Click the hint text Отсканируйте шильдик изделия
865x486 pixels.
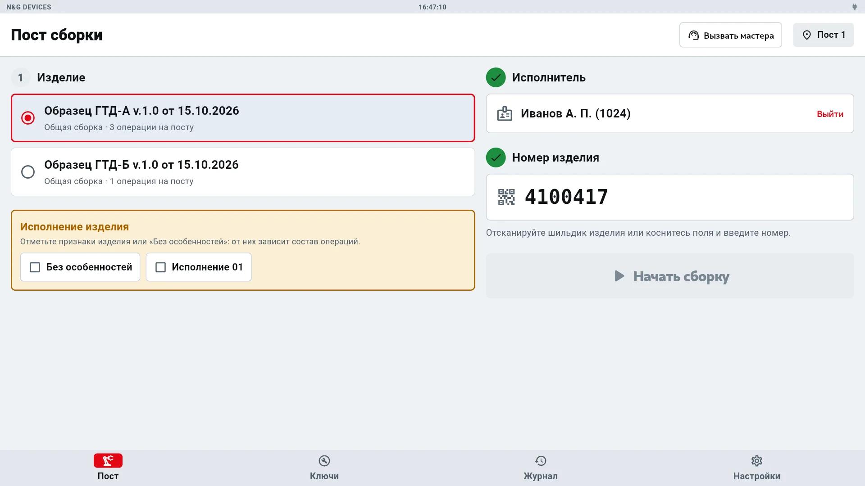coord(638,233)
